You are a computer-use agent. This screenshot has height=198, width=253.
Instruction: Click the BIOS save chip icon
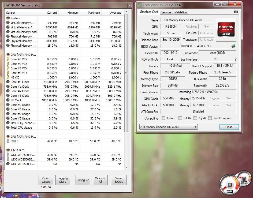point(233,46)
